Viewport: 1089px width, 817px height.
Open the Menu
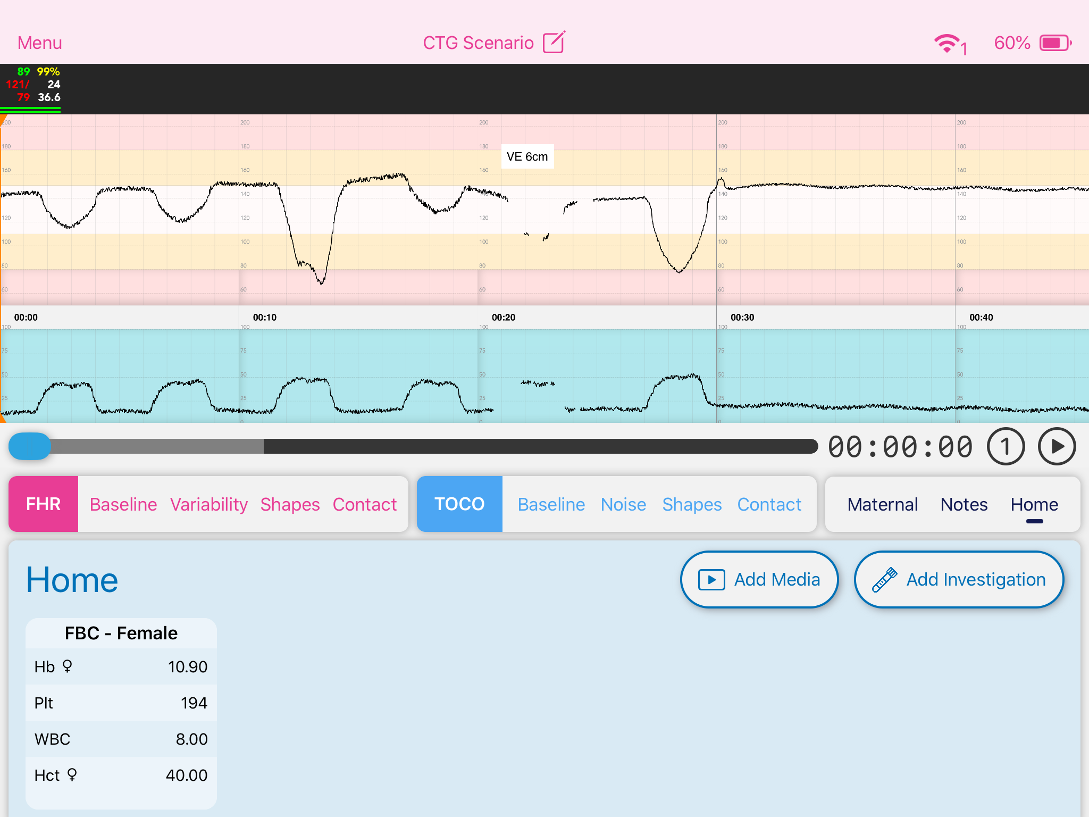[x=40, y=43]
